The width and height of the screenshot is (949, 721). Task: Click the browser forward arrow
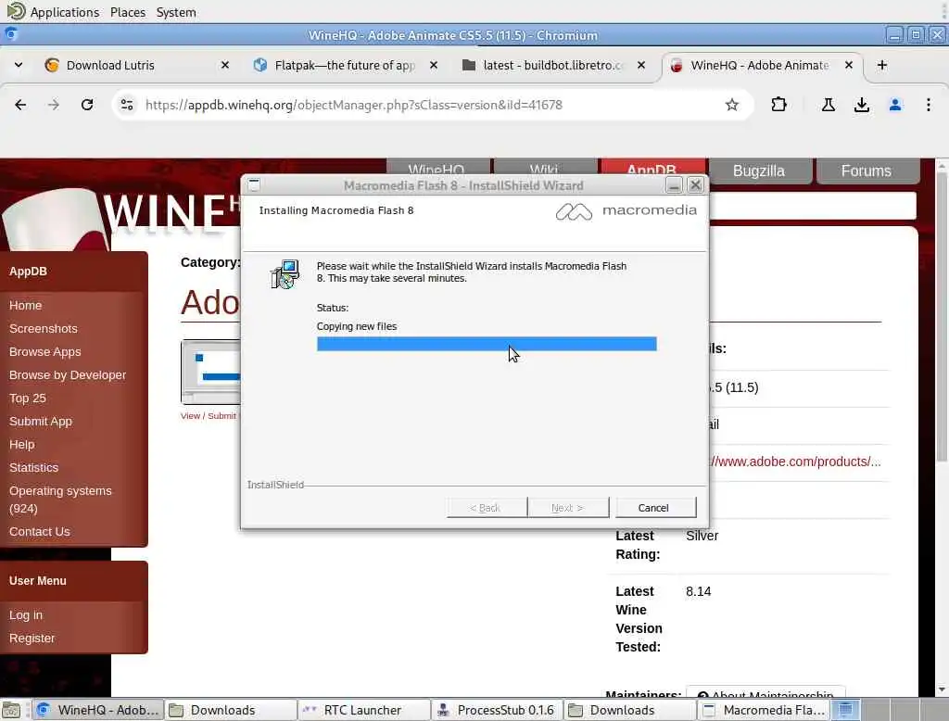pyautogui.click(x=54, y=105)
